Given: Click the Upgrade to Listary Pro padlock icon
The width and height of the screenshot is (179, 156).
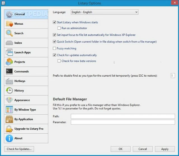Looking at the screenshot, I should click(x=9, y=129).
